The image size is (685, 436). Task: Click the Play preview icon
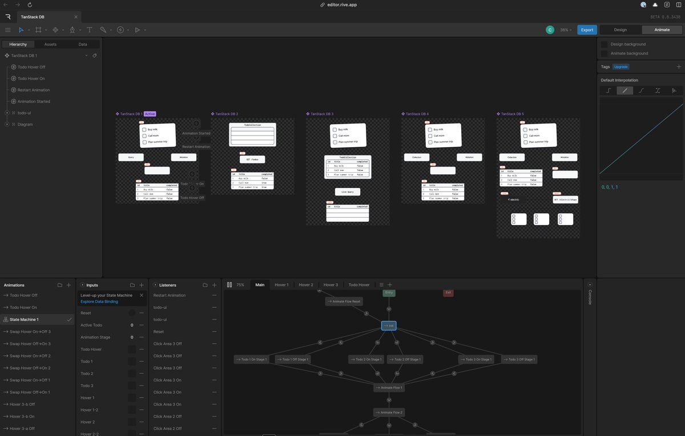(137, 30)
